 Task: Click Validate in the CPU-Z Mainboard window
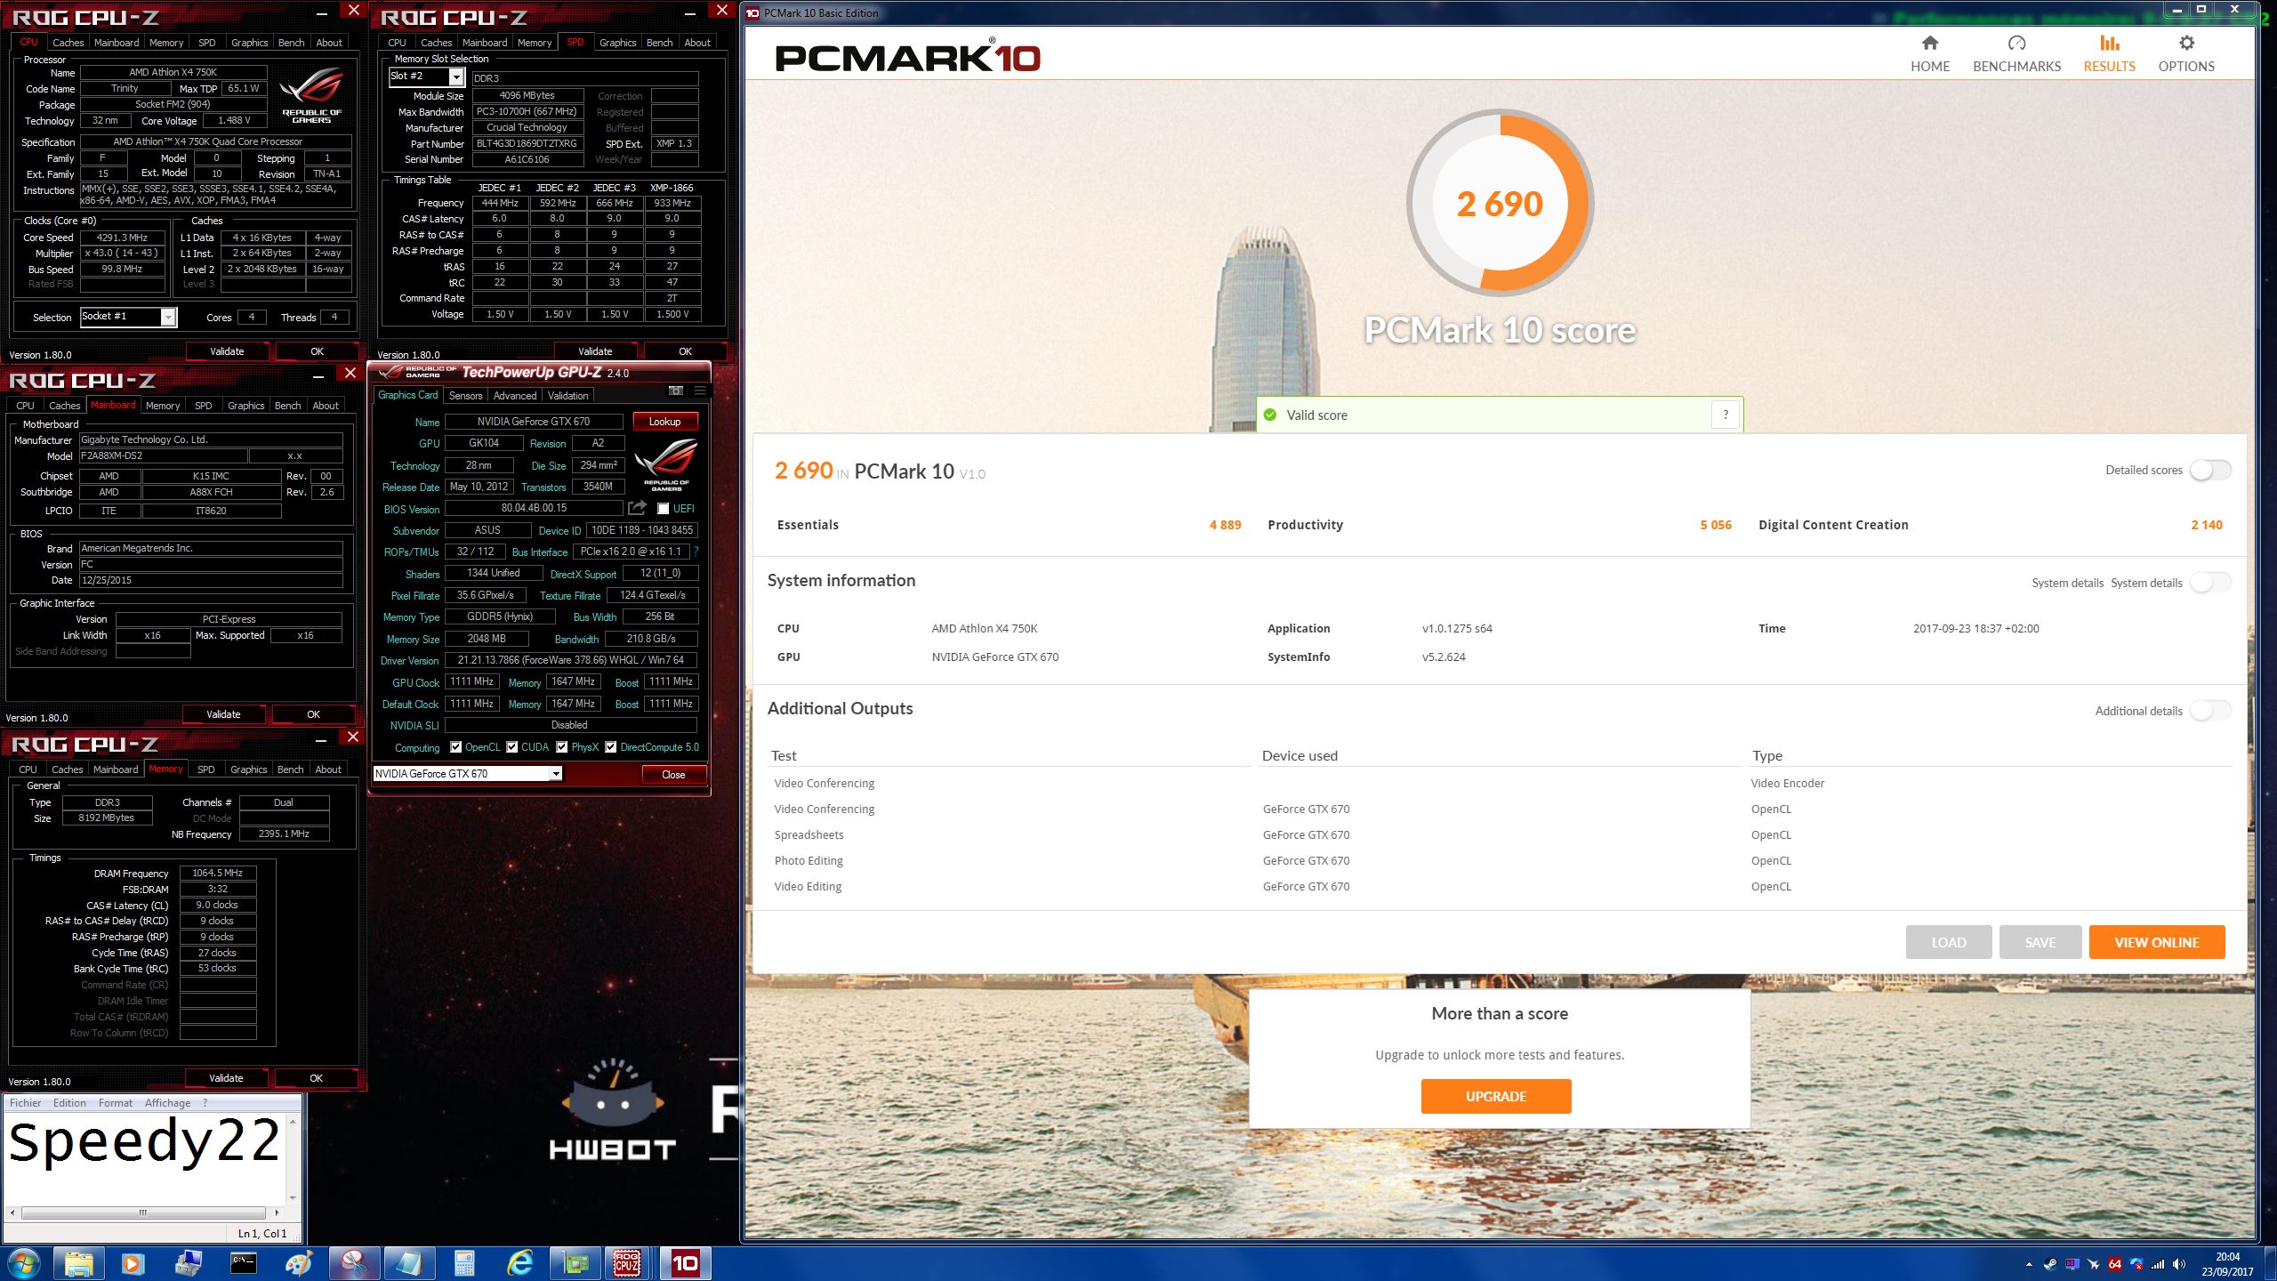coord(223,714)
